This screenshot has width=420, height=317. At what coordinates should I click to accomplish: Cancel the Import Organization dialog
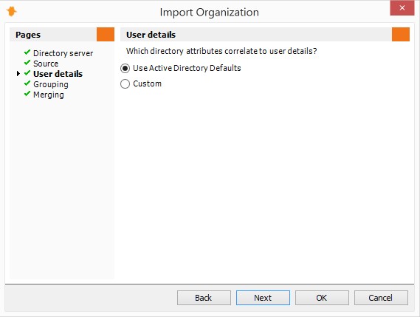click(381, 298)
